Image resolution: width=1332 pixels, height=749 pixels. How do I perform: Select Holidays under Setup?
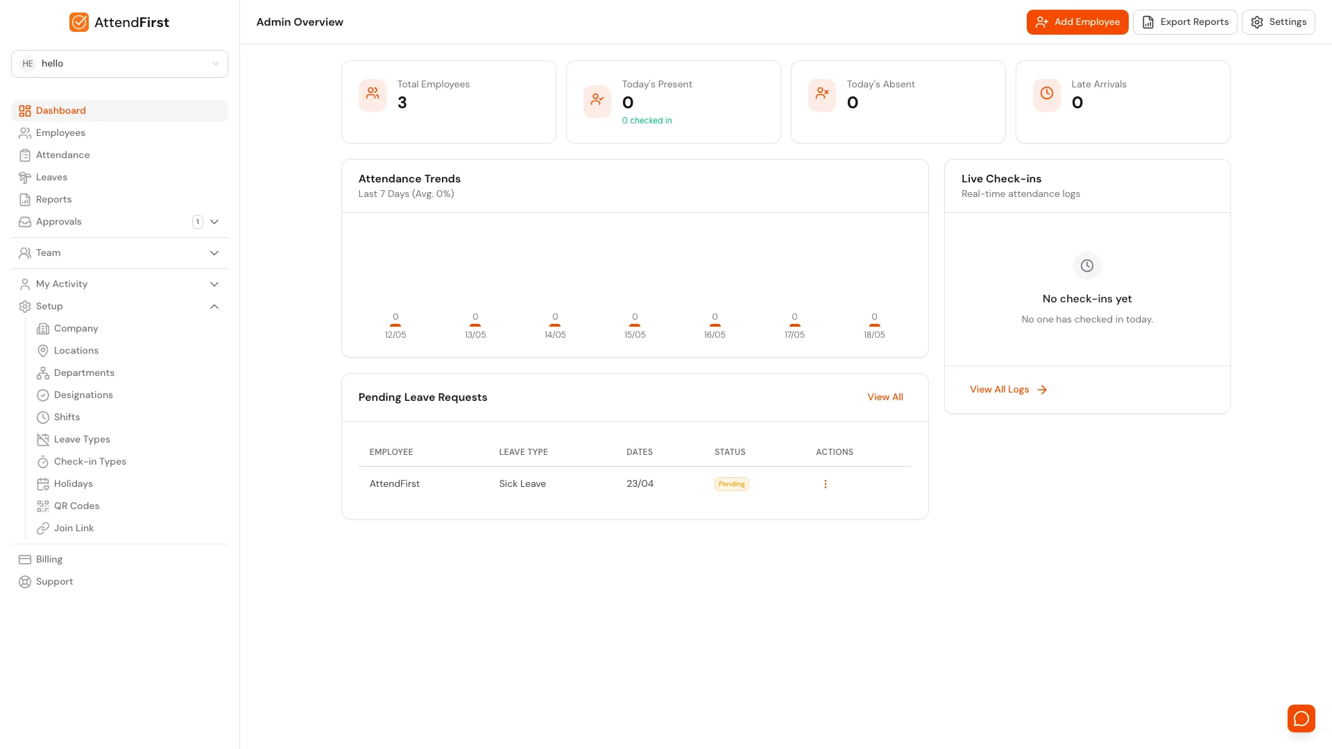pos(128,484)
